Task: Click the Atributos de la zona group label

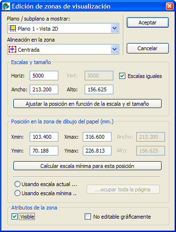Action: 34,208
